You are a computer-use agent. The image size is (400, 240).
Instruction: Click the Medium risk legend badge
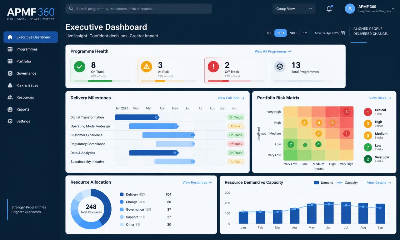(368, 136)
